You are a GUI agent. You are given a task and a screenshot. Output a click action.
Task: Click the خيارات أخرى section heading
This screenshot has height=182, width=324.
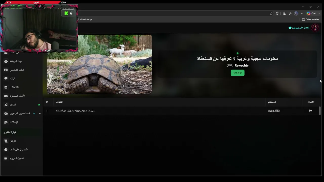pyautogui.click(x=10, y=132)
